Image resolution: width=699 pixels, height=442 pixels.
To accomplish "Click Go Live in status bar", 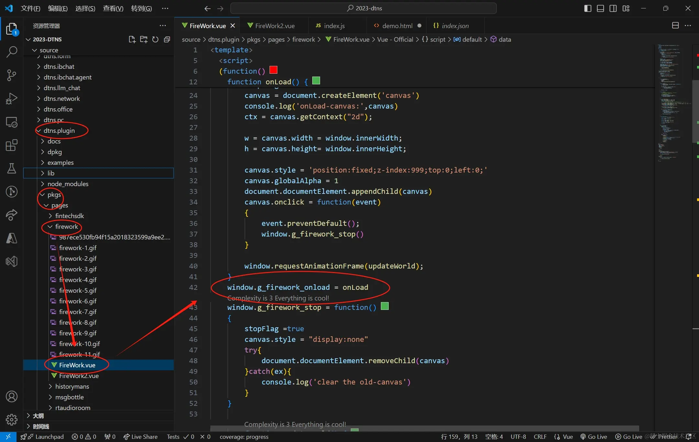I will 594,437.
